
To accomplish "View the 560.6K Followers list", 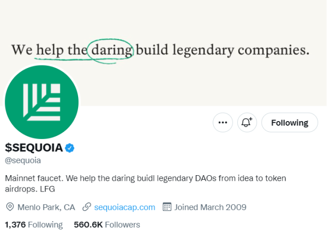I will point(107,224).
